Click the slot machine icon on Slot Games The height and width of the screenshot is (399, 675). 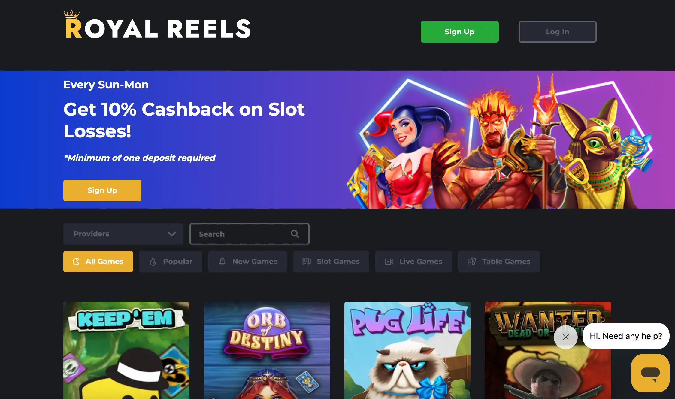(x=307, y=262)
